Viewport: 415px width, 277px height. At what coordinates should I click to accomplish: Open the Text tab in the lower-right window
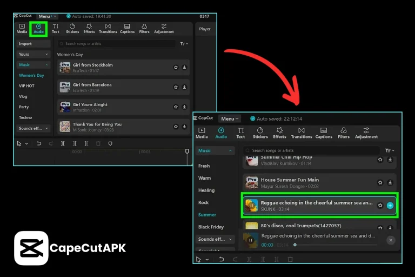tap(240, 133)
